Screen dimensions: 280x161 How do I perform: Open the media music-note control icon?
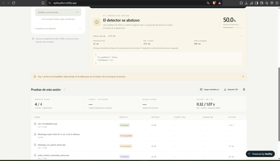coord(252,3)
